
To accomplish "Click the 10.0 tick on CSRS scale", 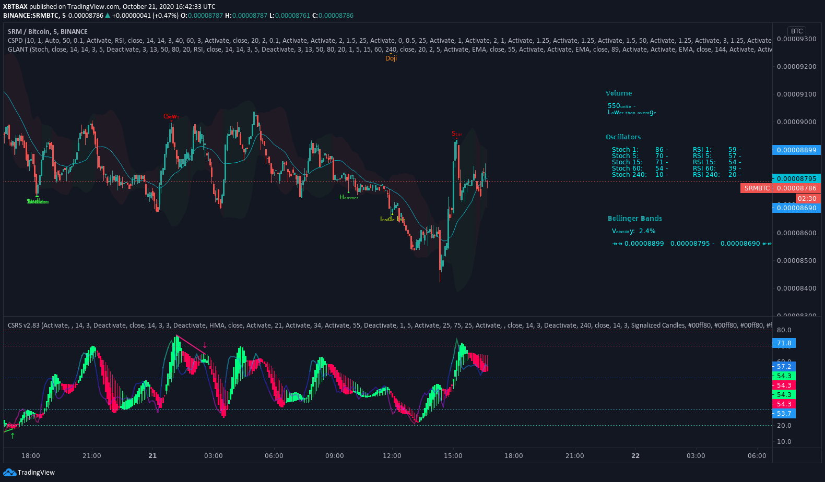I will [784, 442].
